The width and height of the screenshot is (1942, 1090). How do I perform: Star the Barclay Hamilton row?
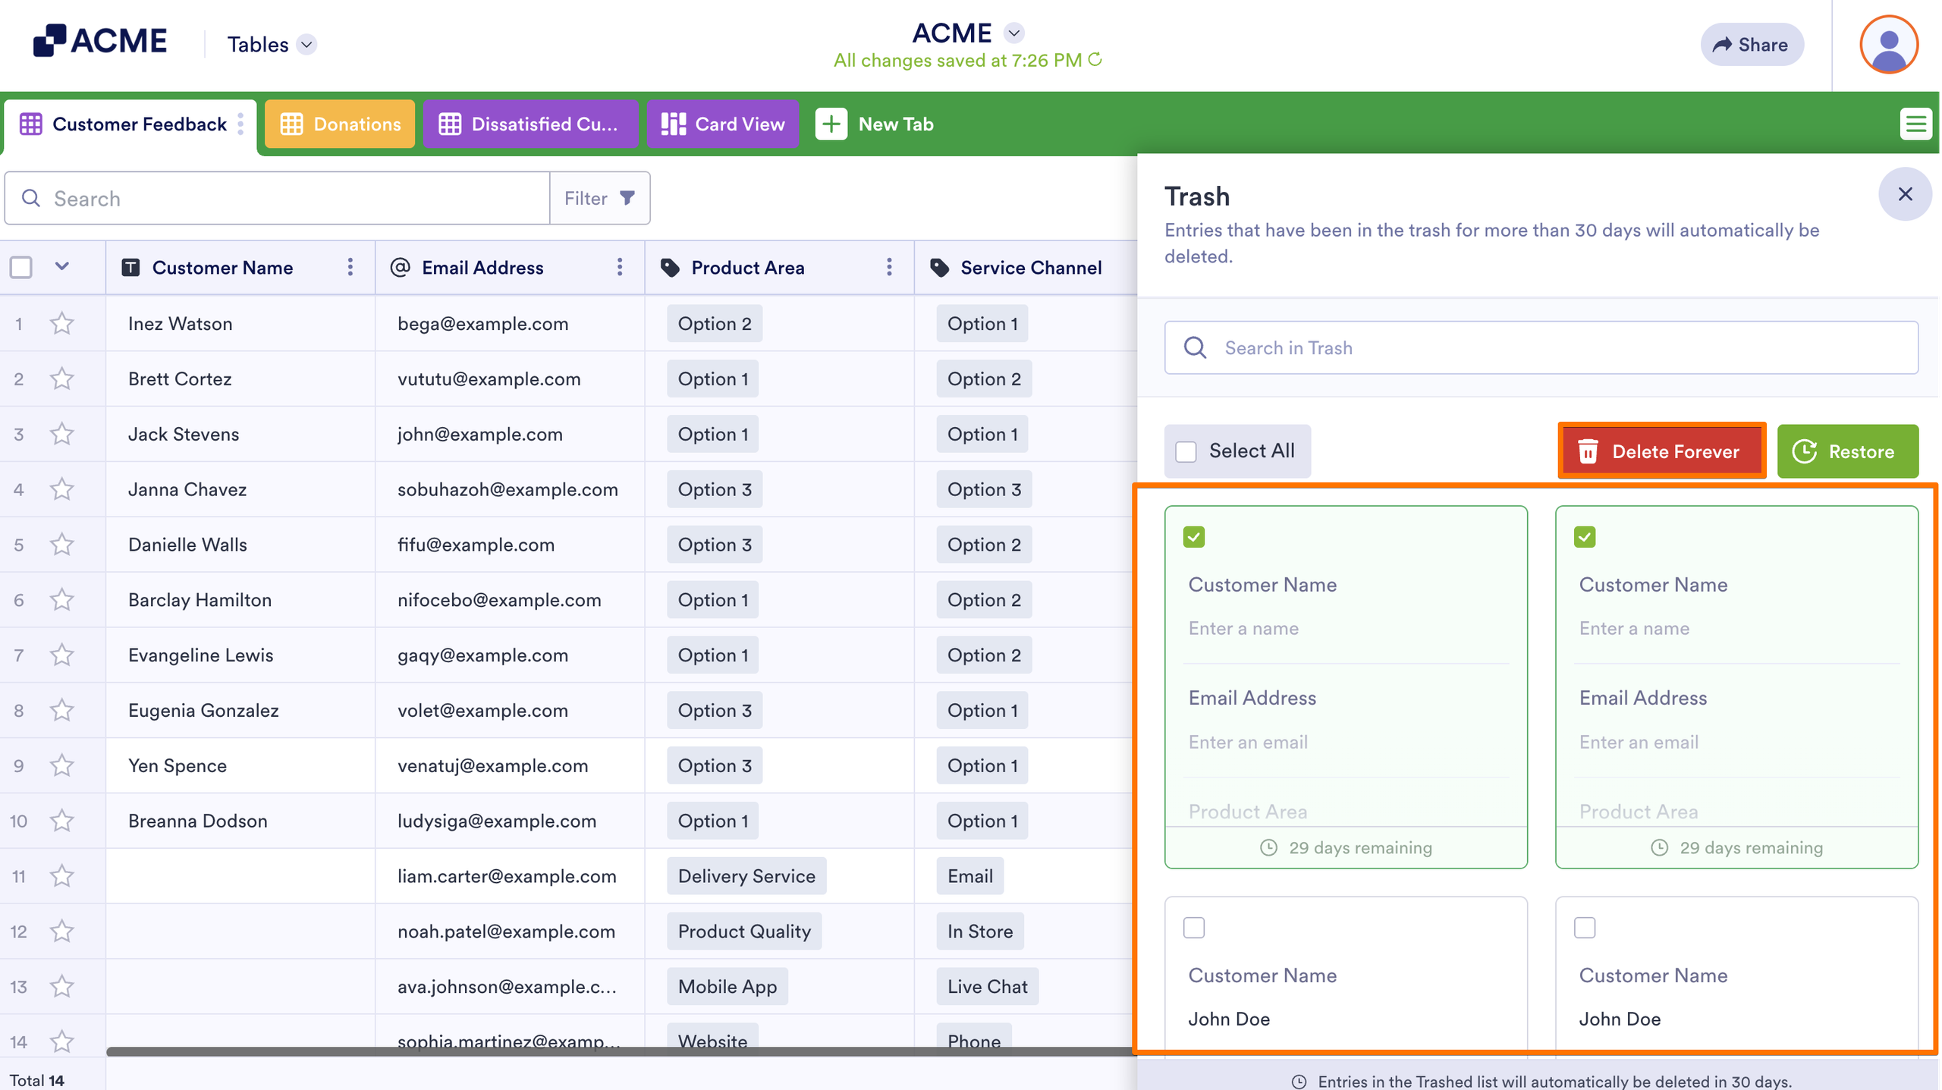61,600
